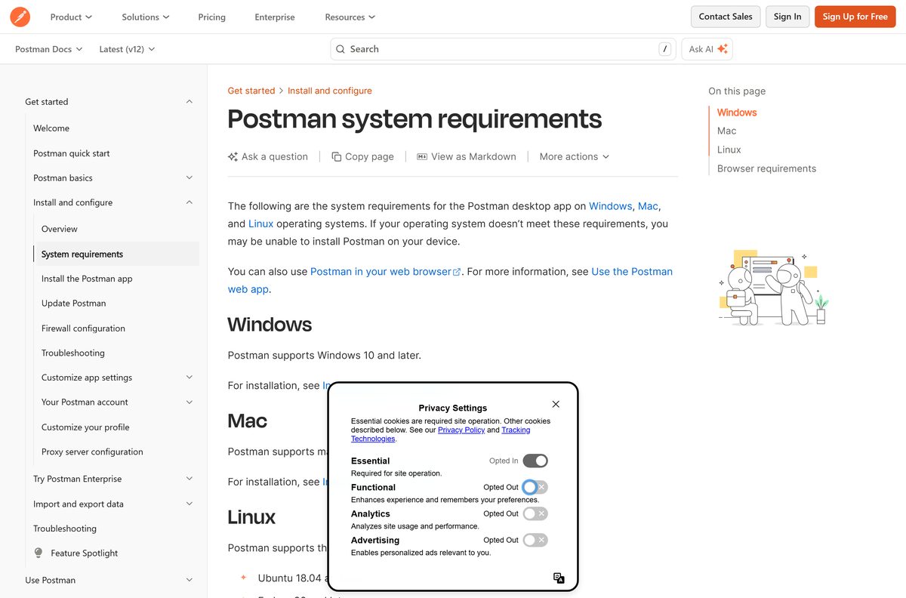
Task: Click the Postman logo icon
Action: pyautogui.click(x=20, y=17)
